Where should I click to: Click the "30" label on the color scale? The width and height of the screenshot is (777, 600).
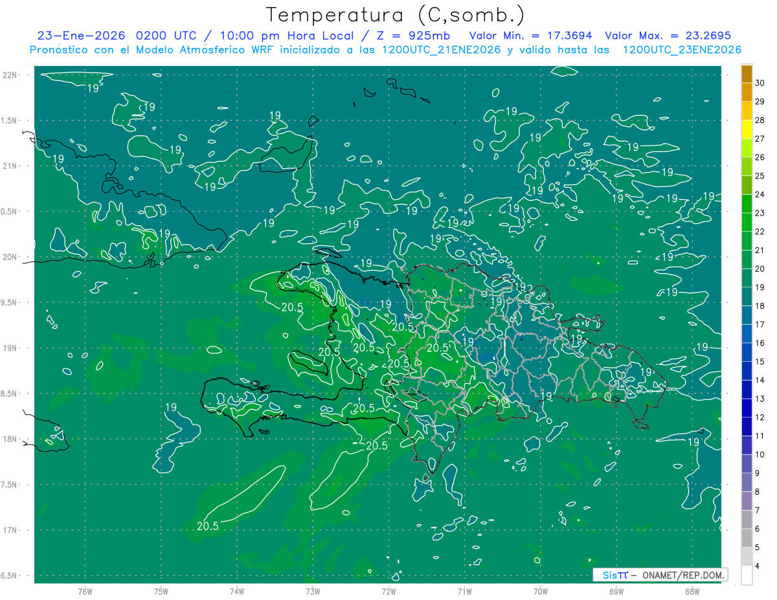coord(760,83)
